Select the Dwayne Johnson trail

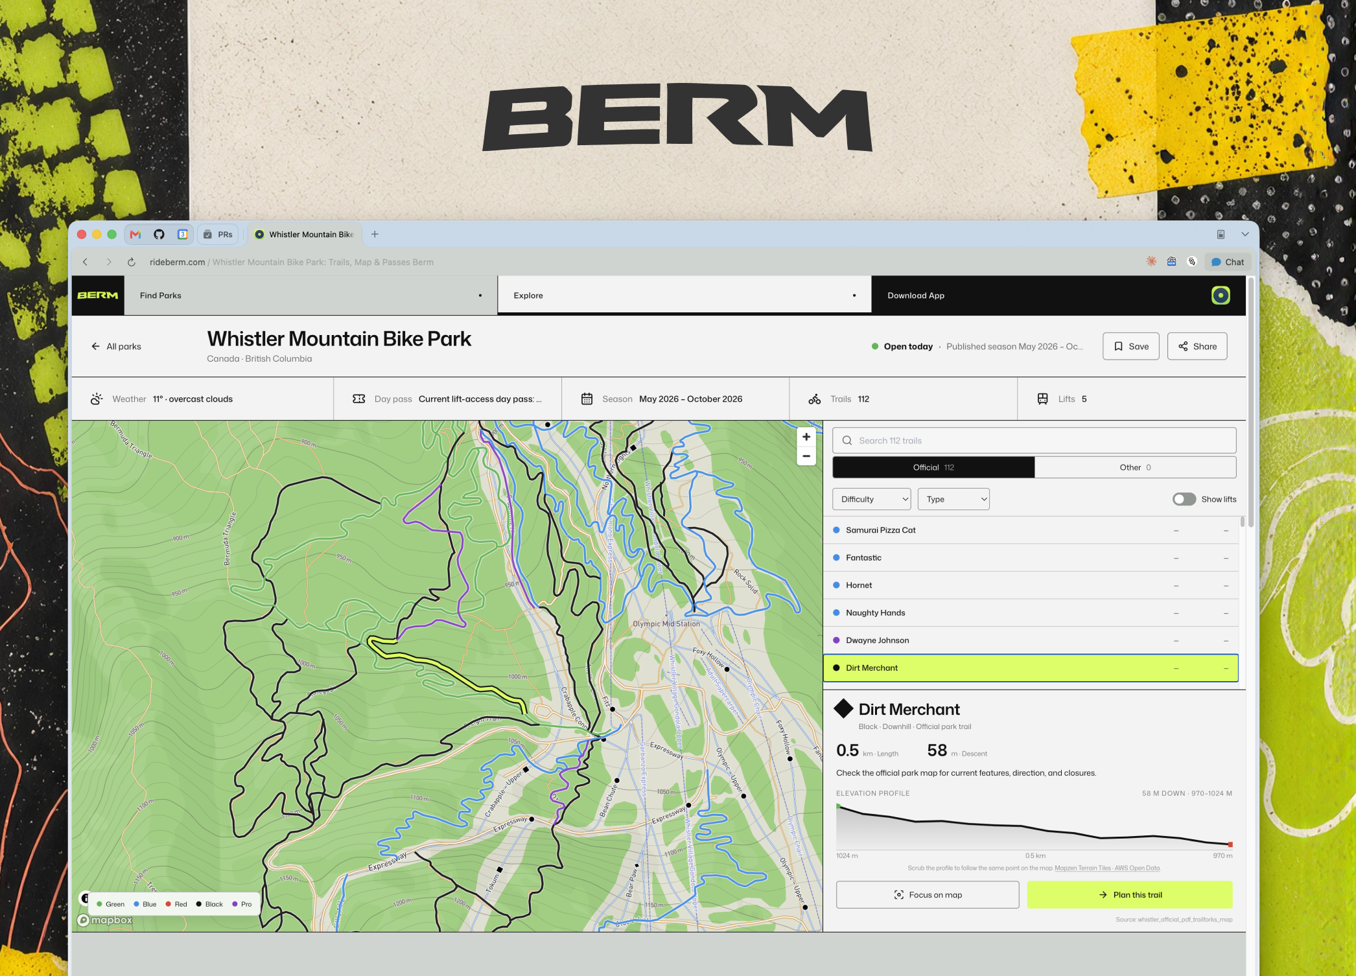pos(1031,640)
